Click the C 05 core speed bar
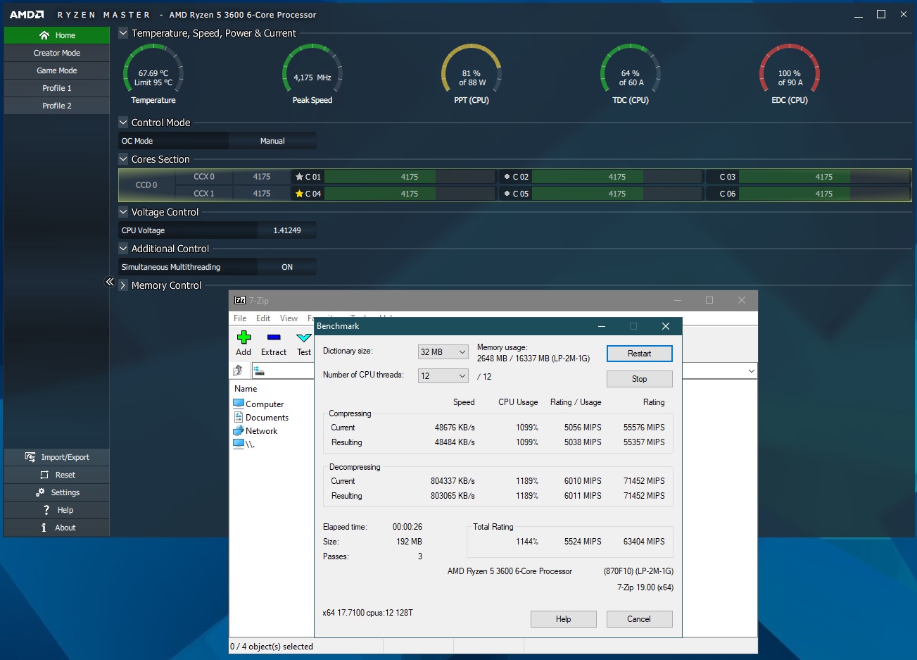The width and height of the screenshot is (917, 660). pos(617,194)
